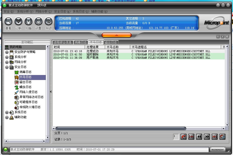The height and width of the screenshot is (155, 233).
Task: Expand 安全防护与策略 tree node
Action: (x=7, y=52)
